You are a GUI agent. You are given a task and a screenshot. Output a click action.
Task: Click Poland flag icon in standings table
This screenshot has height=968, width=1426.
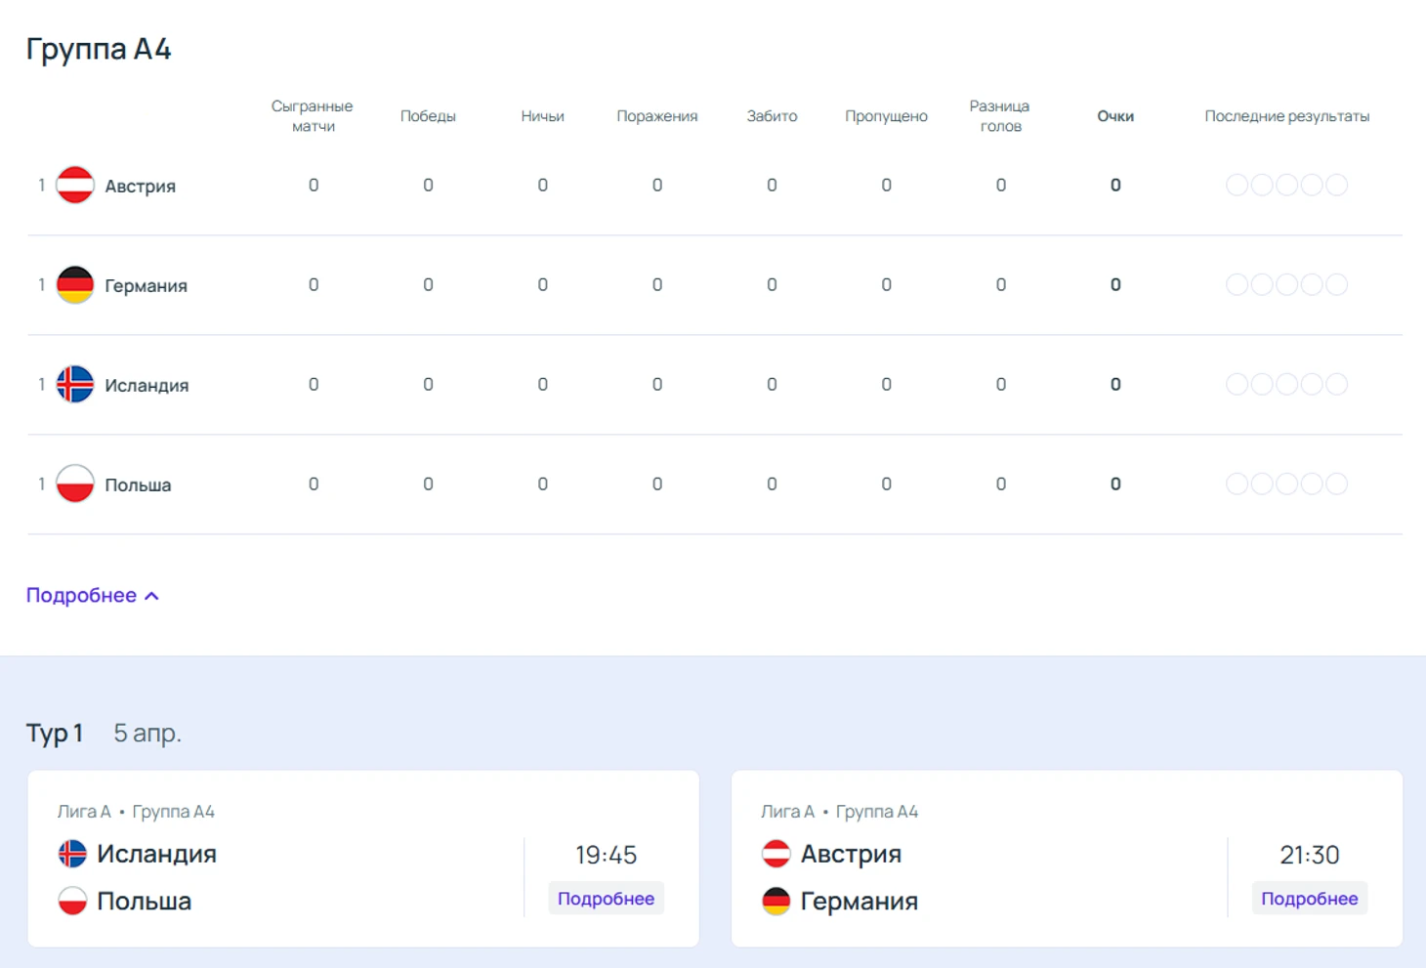[75, 484]
